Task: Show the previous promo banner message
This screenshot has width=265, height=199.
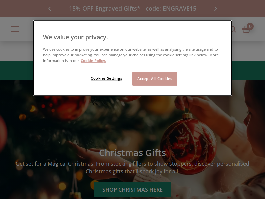Action: [x=50, y=9]
